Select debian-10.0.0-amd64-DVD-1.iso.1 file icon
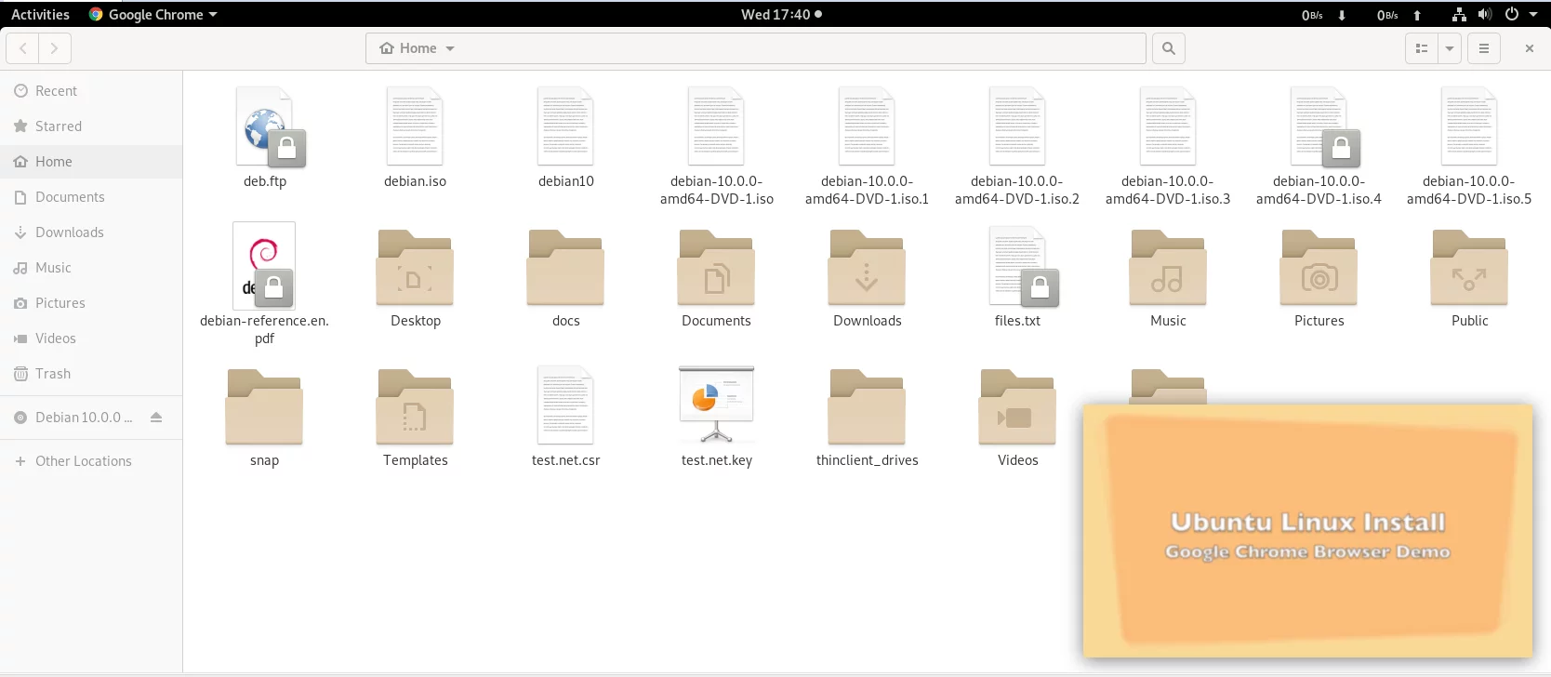 [x=867, y=126]
